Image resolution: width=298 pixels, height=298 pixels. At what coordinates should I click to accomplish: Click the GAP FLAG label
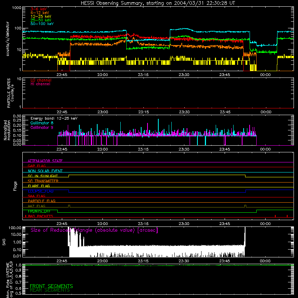click(37, 166)
